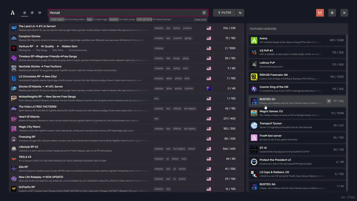Viewport: 357px width, 201px height.
Task: Open the Cheat sheet link
Action: point(200,20)
